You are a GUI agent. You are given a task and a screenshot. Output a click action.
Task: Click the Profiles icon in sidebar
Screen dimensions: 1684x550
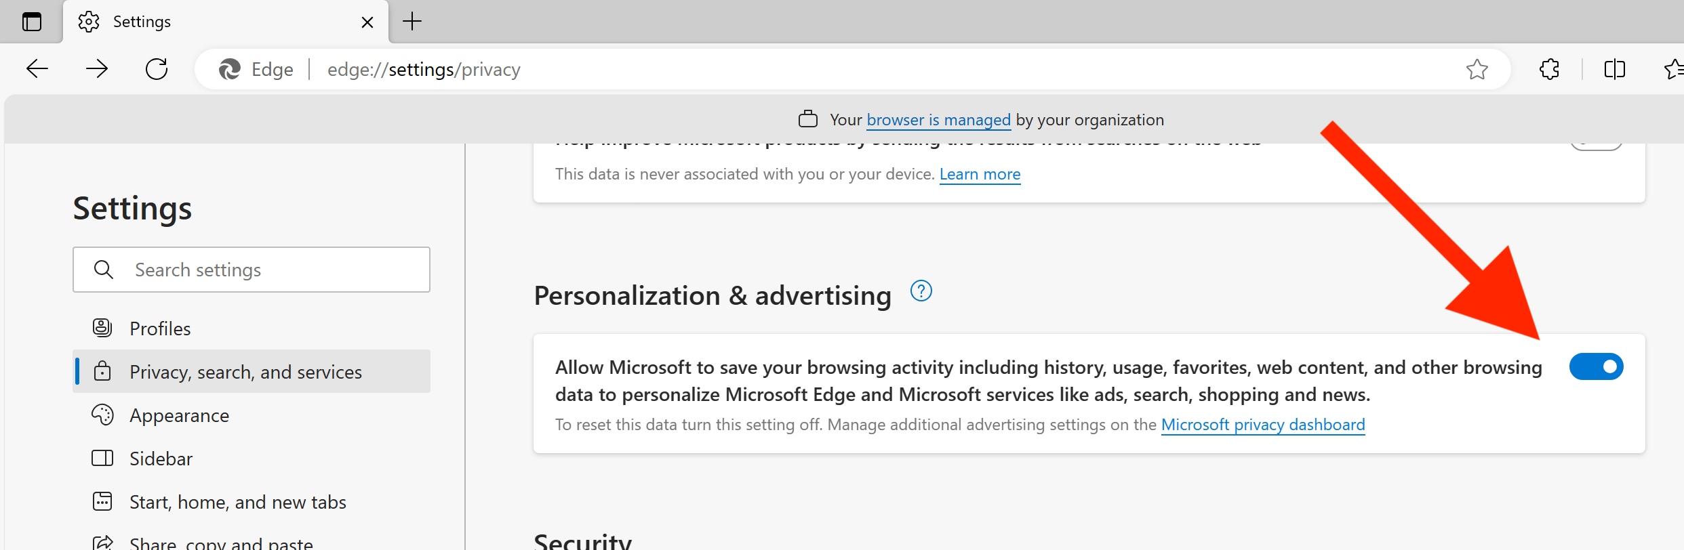102,328
